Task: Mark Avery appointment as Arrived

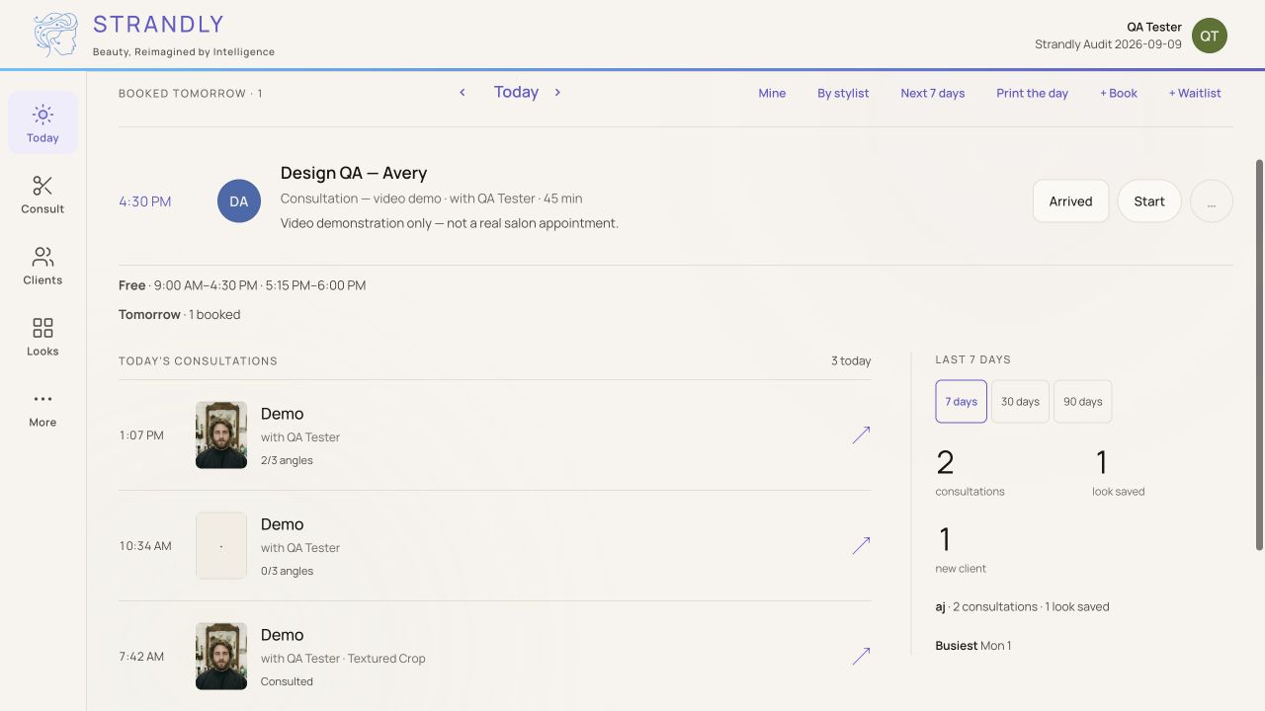Action: pyautogui.click(x=1070, y=201)
